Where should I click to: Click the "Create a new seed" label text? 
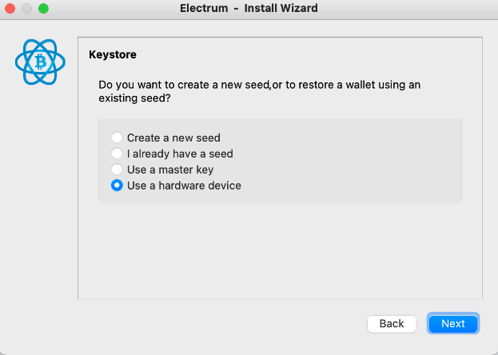(x=173, y=138)
